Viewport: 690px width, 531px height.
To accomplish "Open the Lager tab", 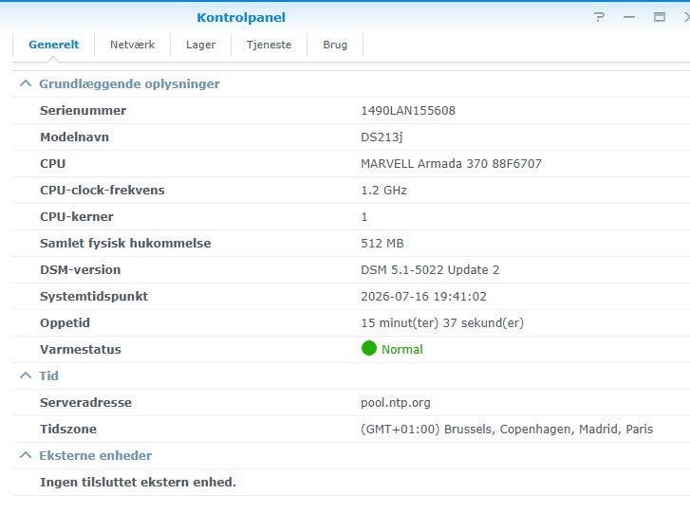I will 200,45.
